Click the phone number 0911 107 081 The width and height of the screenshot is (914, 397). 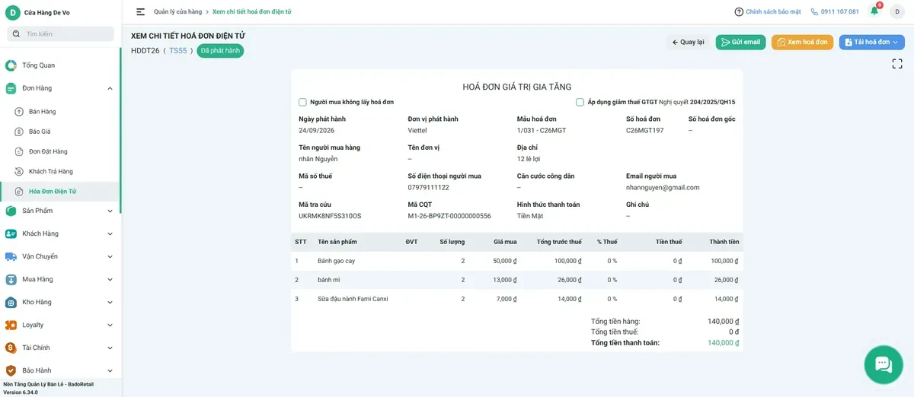click(839, 11)
